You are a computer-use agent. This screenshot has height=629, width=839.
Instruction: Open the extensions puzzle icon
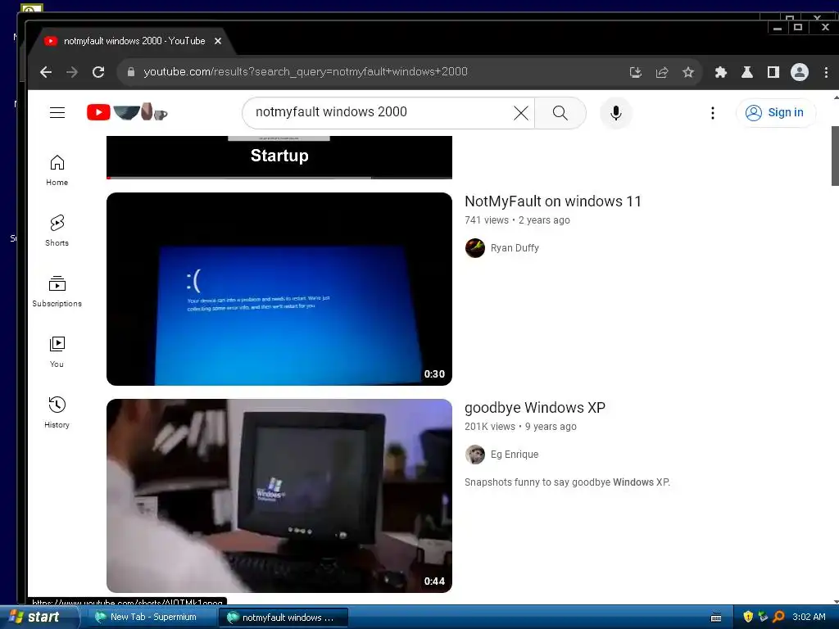721,72
